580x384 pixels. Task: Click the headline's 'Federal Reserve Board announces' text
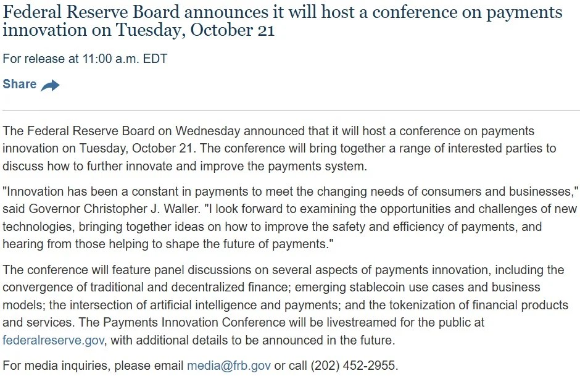(x=135, y=12)
